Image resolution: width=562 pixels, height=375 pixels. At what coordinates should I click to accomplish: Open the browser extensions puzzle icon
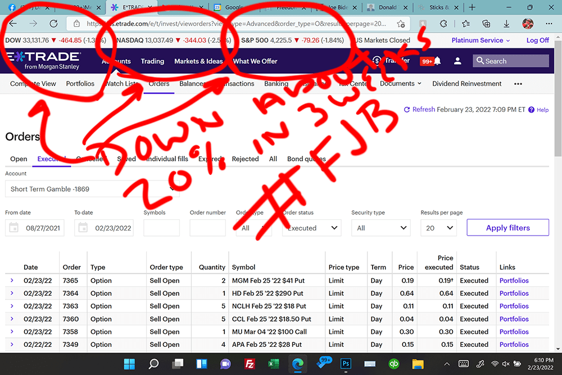(x=443, y=24)
